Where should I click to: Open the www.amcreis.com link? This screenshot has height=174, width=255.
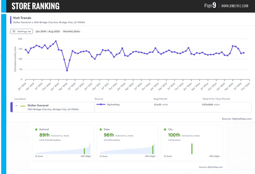coord(235,6)
